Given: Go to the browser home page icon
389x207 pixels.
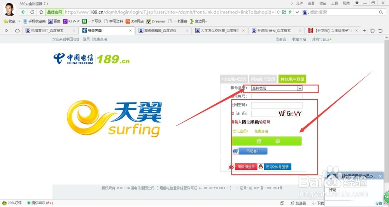Looking at the screenshot, I should click(41, 12).
